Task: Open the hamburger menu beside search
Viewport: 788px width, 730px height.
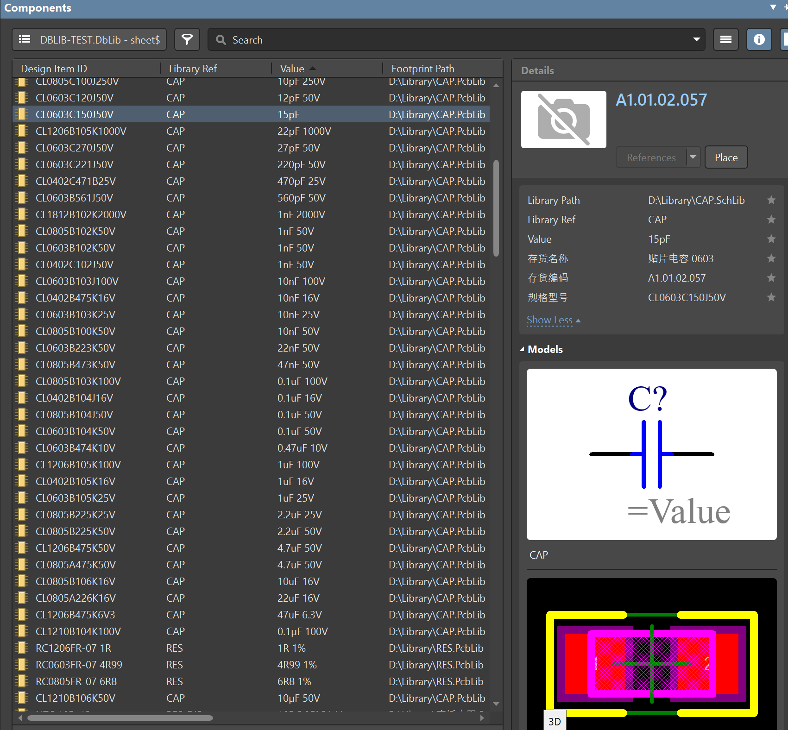Action: pos(725,40)
